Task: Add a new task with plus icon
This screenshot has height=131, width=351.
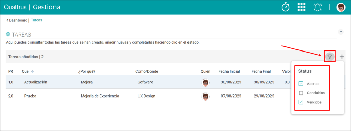Action: [x=342, y=57]
